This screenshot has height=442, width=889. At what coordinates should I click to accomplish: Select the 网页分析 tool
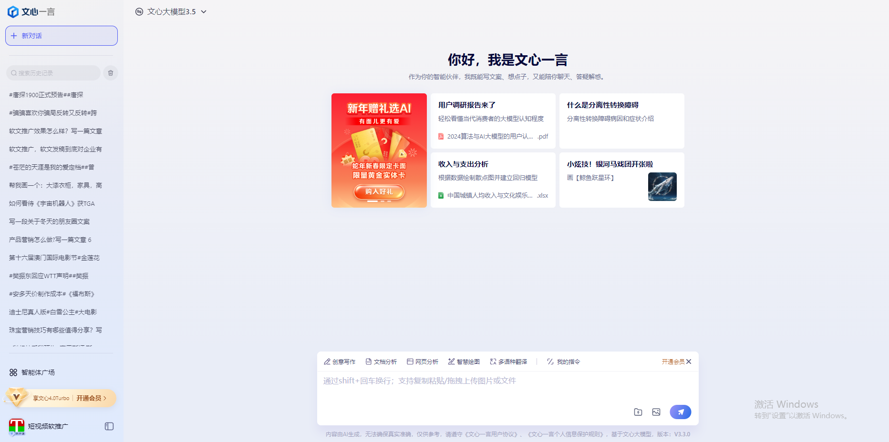[423, 362]
